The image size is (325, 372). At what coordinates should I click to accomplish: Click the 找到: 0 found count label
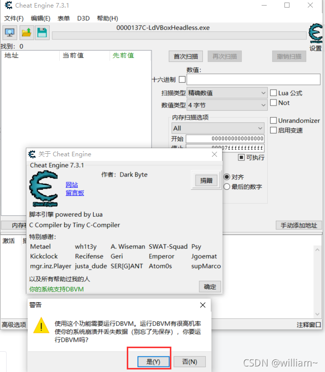[12, 46]
